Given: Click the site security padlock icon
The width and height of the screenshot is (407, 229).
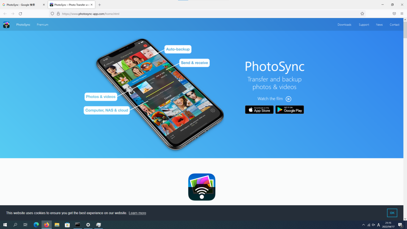Looking at the screenshot, I should 58,14.
